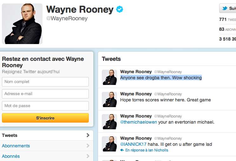
Task: Click the S'inscrire sign-up button
Action: 45,118
